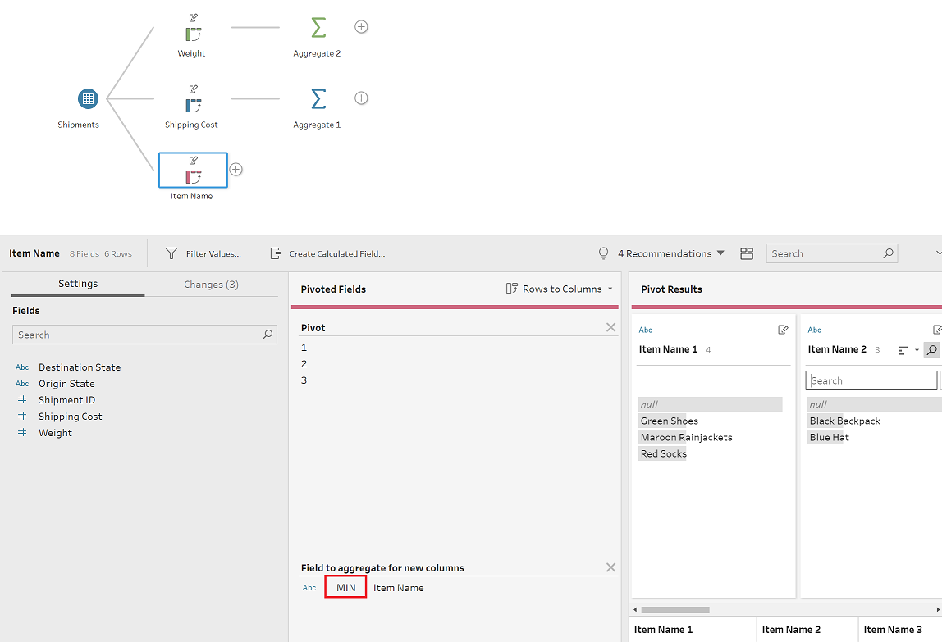
Task: Open the Filter Values funnel icon
Action: (x=171, y=253)
